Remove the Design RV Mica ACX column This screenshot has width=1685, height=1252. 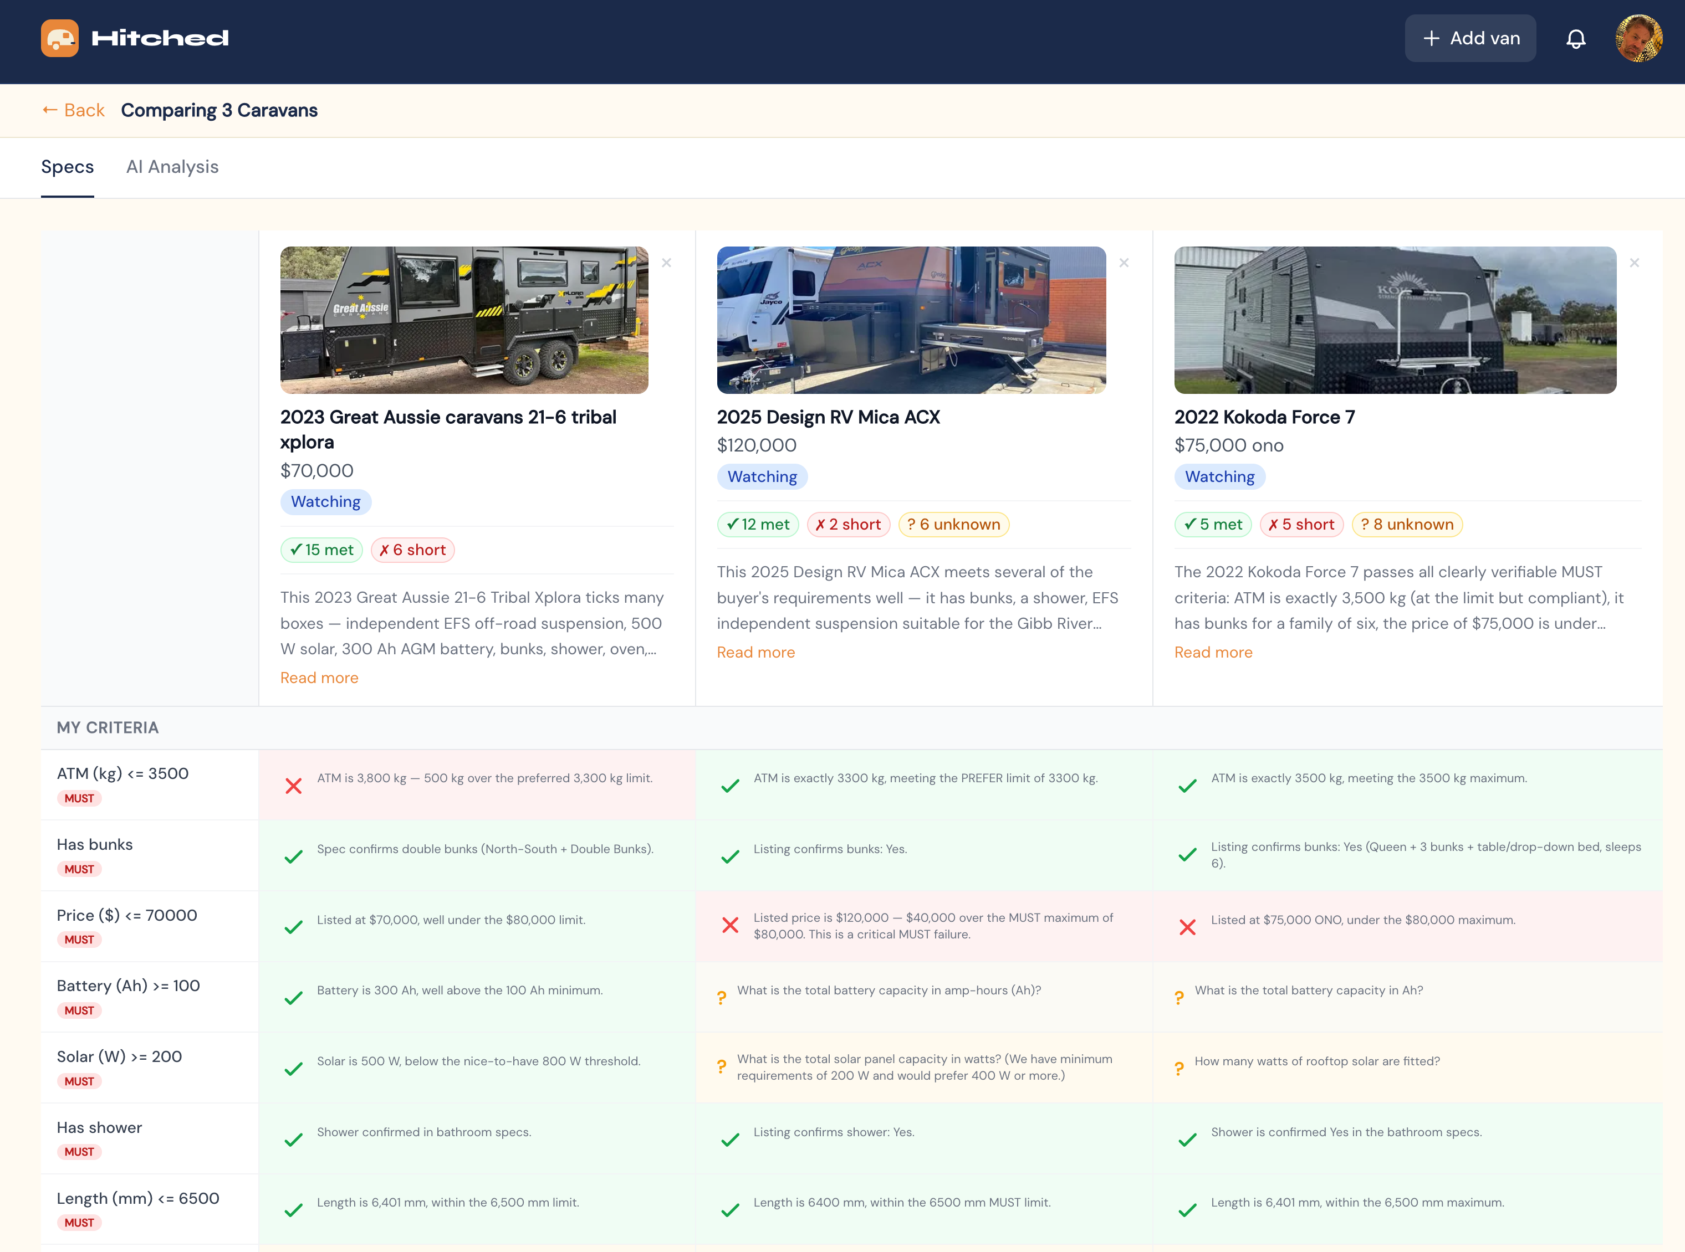pyautogui.click(x=1124, y=263)
